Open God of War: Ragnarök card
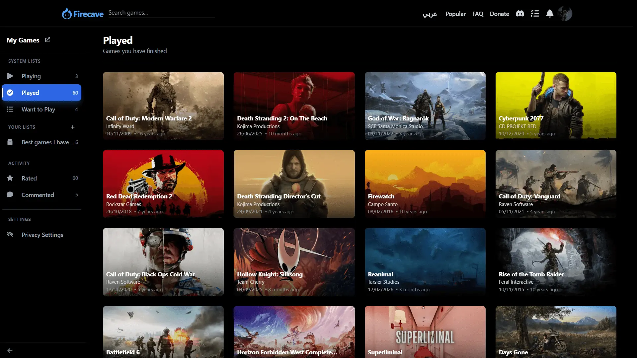The image size is (637, 358). point(425,106)
